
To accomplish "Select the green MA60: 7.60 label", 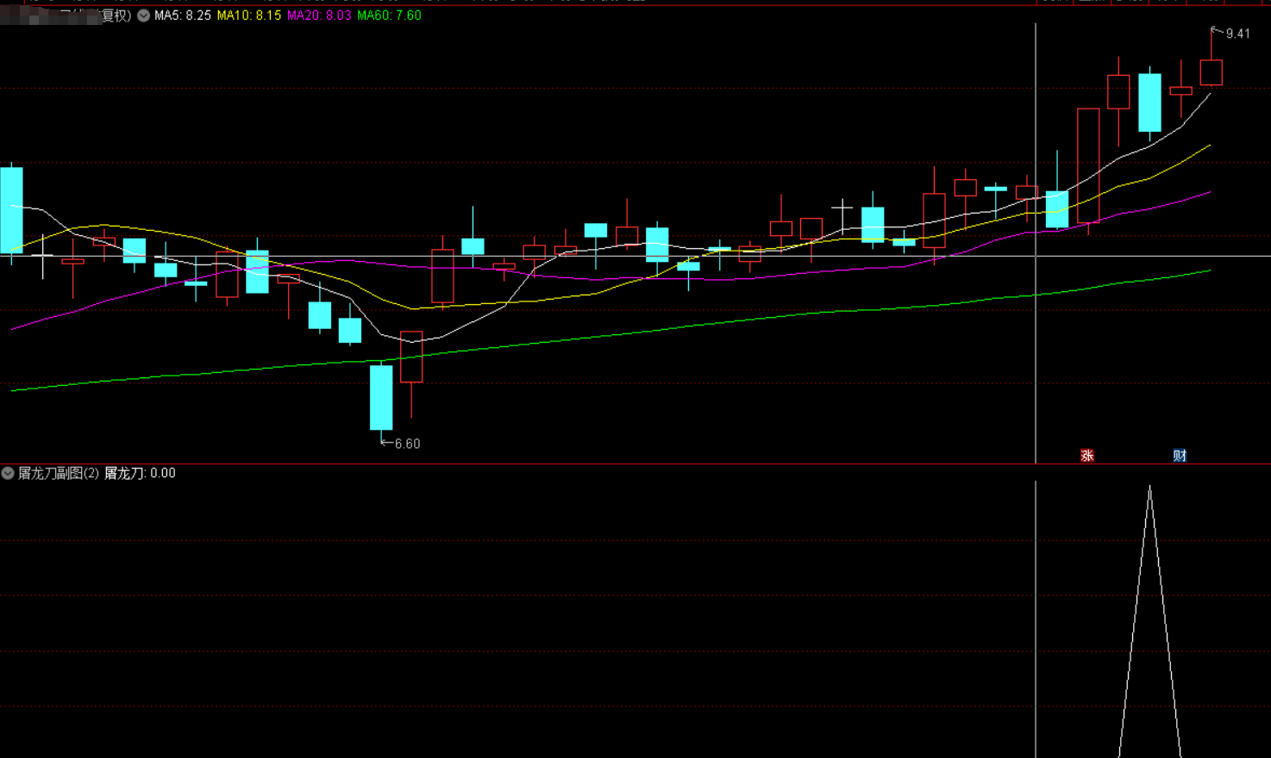I will 389,16.
